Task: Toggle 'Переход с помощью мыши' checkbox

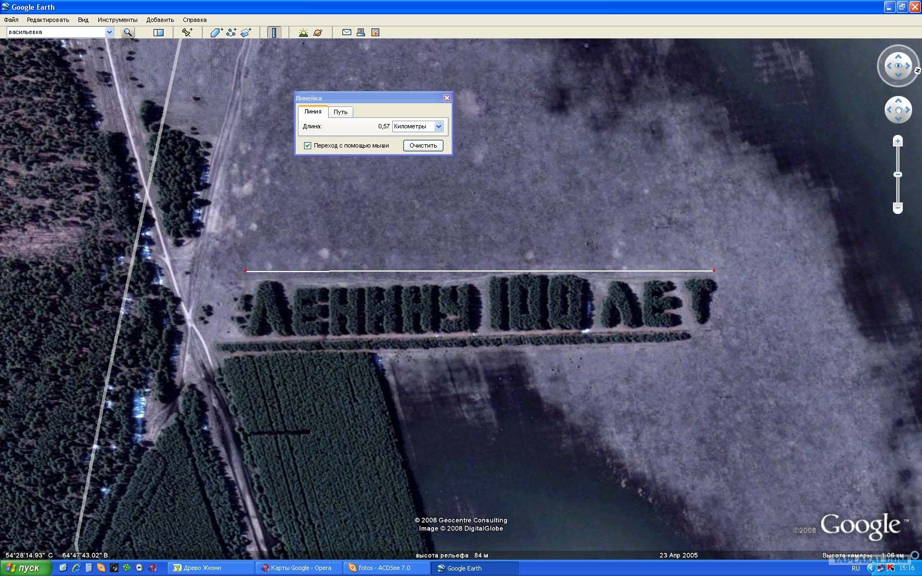Action: [307, 145]
